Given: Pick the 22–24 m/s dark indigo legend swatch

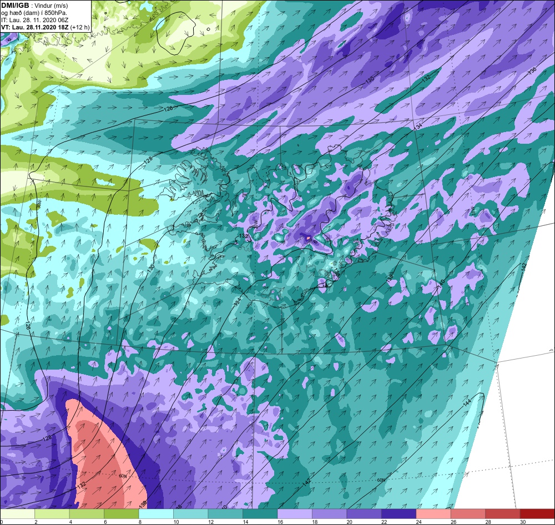Looking at the screenshot, I should pyautogui.click(x=399, y=514).
